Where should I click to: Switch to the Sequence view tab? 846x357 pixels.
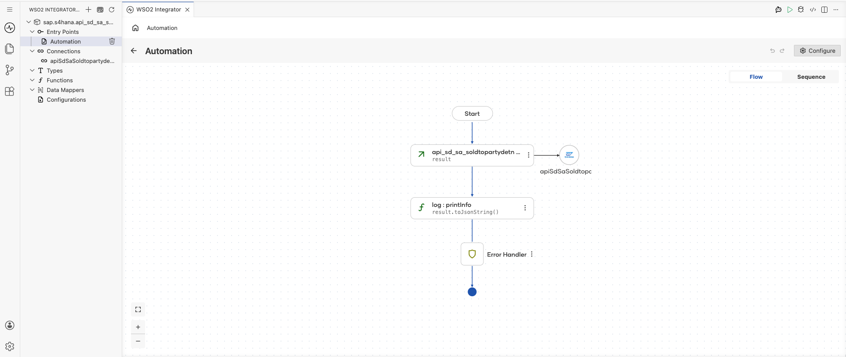point(811,77)
